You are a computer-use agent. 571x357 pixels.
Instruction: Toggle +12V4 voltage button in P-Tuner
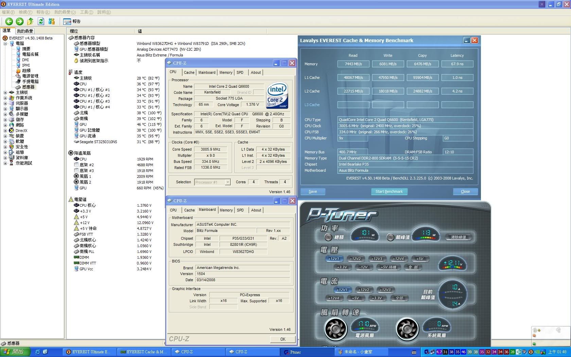click(x=398, y=259)
